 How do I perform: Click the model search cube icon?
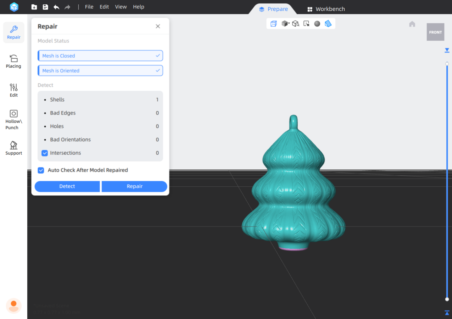pyautogui.click(x=296, y=24)
